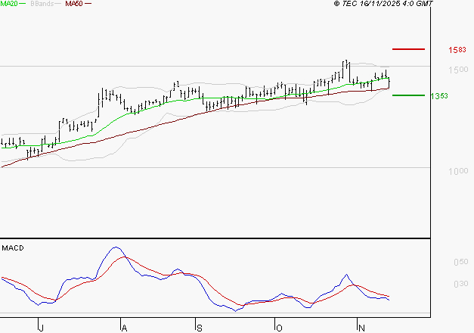Click the TEC 16/11/2025 timestamp text

383,4
